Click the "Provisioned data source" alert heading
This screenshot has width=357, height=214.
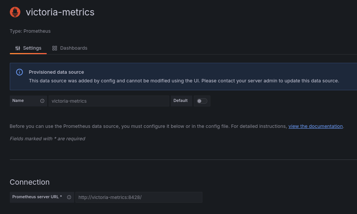coord(56,72)
